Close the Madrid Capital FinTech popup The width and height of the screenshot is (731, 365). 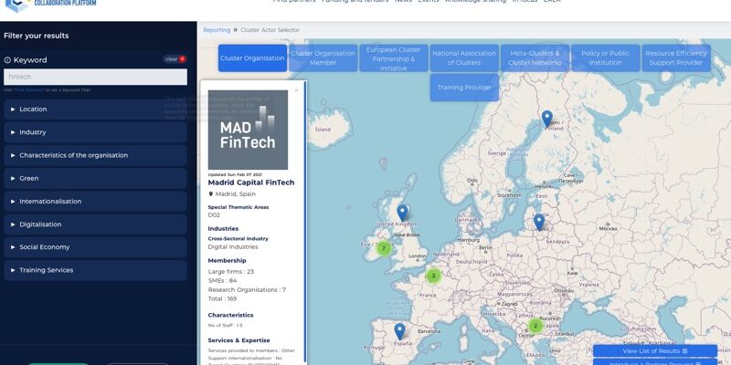(296, 90)
